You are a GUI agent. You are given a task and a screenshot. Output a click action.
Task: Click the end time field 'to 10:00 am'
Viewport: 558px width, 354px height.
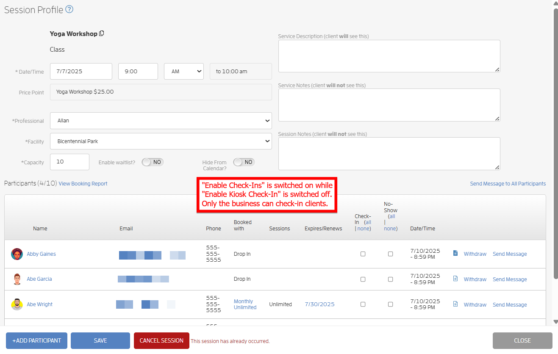tap(241, 71)
